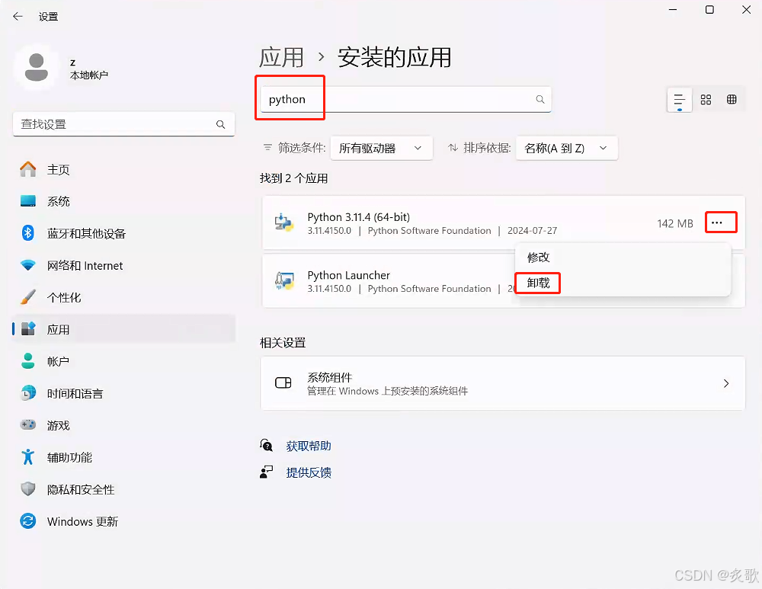Click the search icon in python search box
The height and width of the screenshot is (589, 762).
(540, 99)
